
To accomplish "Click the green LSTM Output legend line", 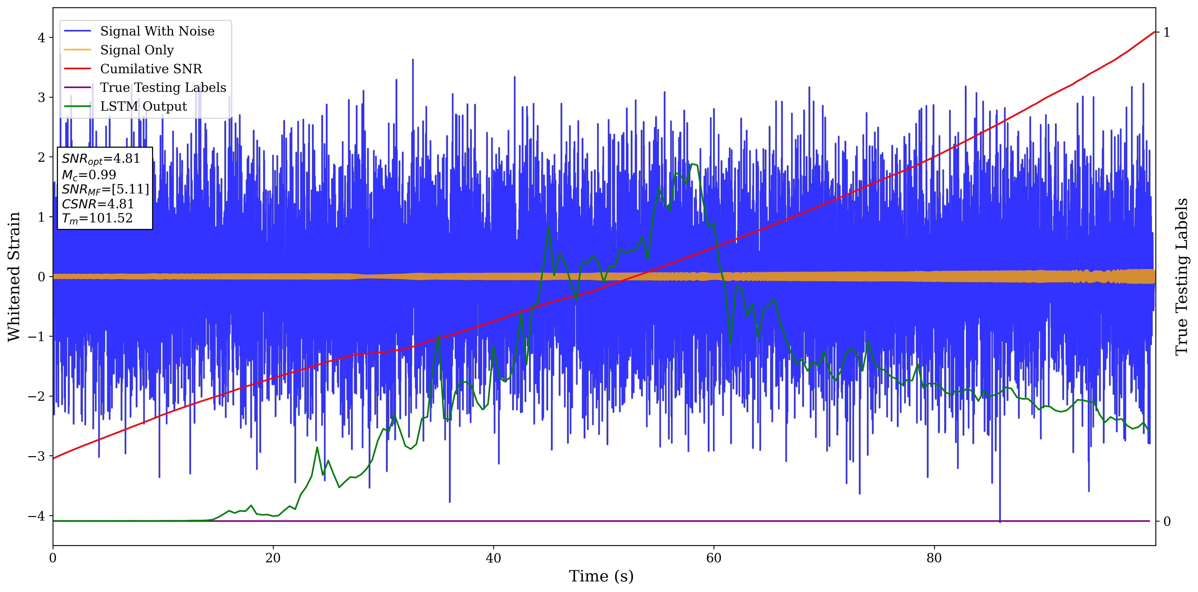I will (x=77, y=106).
